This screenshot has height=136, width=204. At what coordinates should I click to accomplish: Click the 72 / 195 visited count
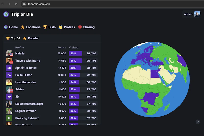click(92, 75)
